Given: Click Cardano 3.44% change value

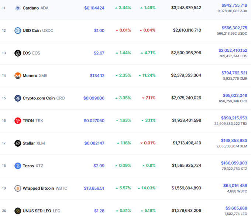Looking at the screenshot, I should point(125,8).
